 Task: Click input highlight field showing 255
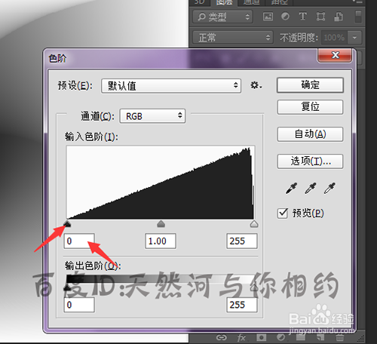242,241
